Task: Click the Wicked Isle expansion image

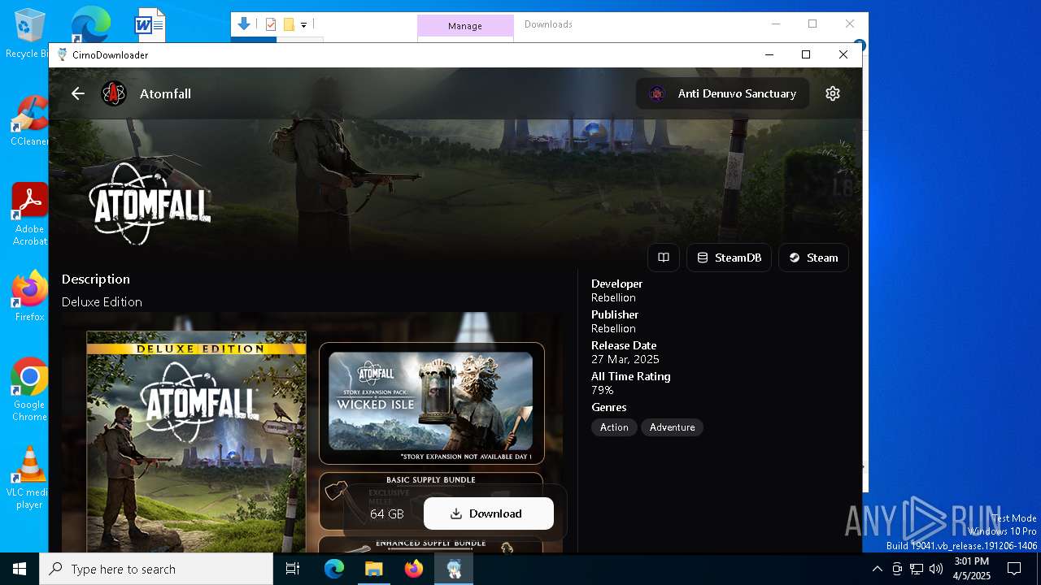Action: coord(431,403)
